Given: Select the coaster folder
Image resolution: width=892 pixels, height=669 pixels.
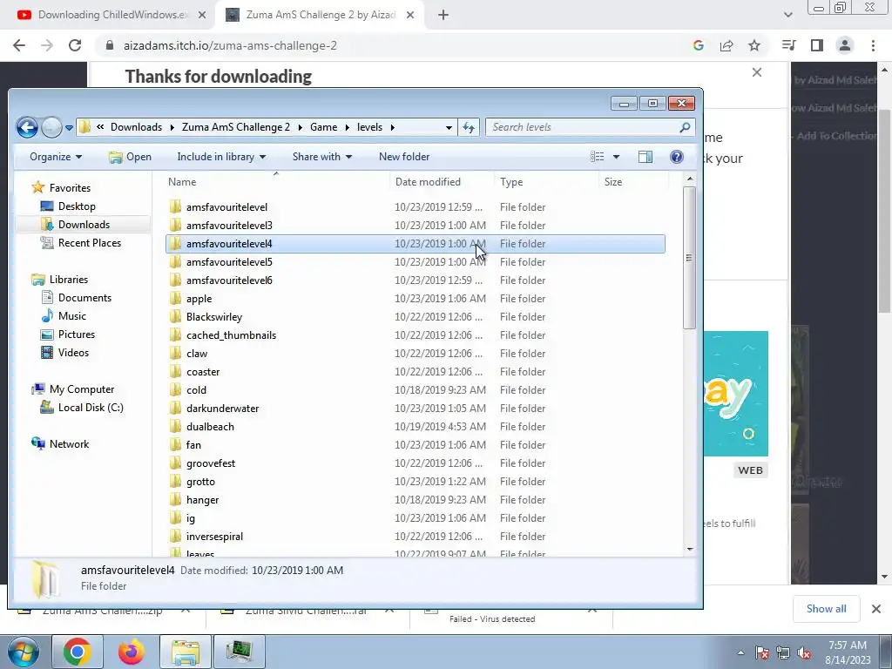Looking at the screenshot, I should tap(203, 371).
